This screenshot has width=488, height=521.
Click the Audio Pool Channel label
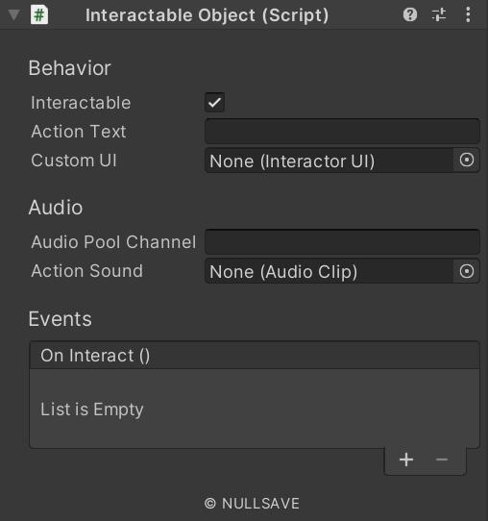click(113, 242)
